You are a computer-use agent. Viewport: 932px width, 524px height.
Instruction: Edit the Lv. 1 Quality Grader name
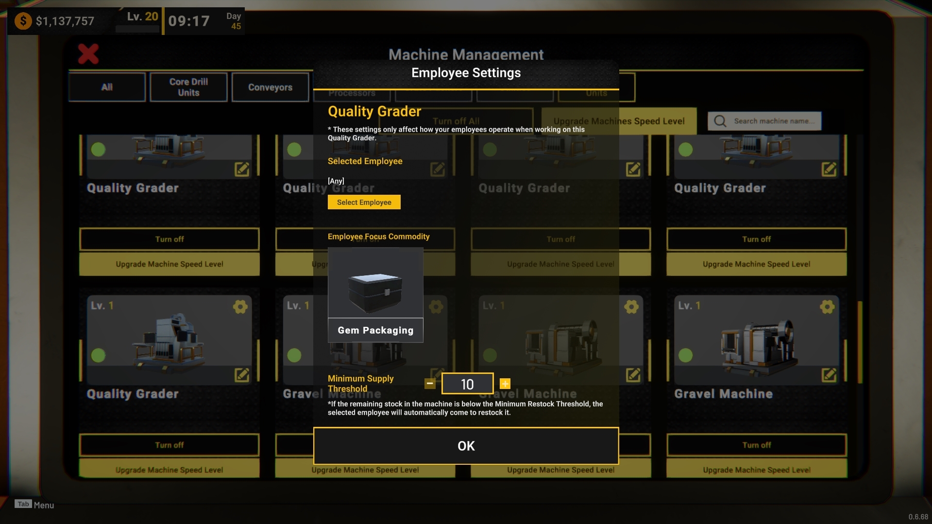tap(242, 375)
